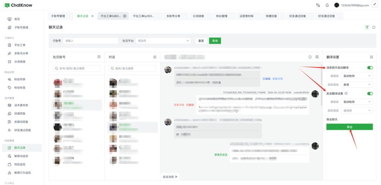Expand the 发送消息 panel
The image size is (381, 185).
pyautogui.click(x=170, y=177)
